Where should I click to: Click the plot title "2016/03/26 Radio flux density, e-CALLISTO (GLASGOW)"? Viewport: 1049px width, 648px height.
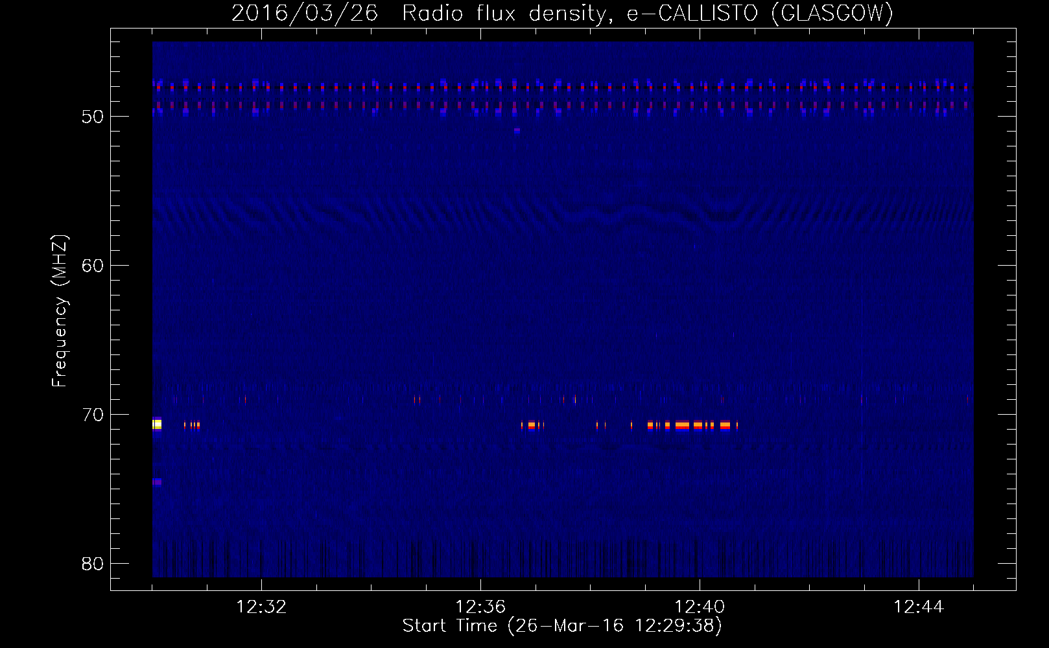click(562, 13)
